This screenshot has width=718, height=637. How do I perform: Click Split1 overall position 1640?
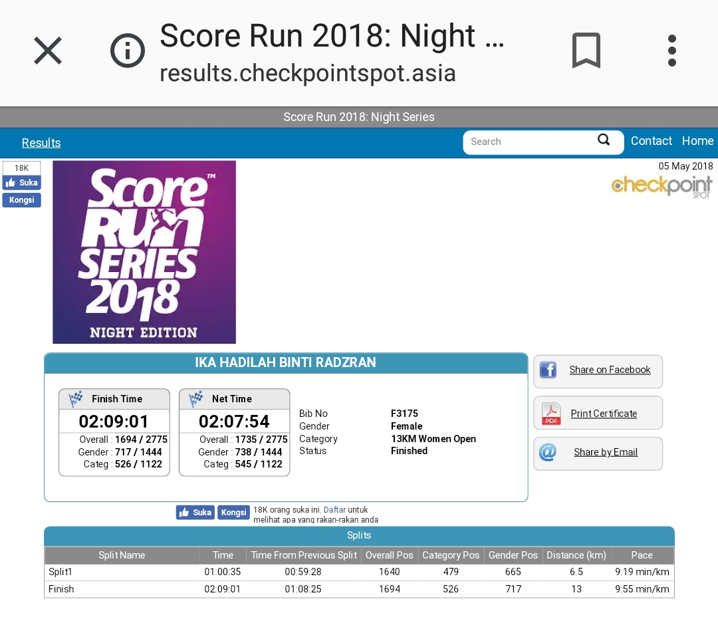pyautogui.click(x=389, y=572)
